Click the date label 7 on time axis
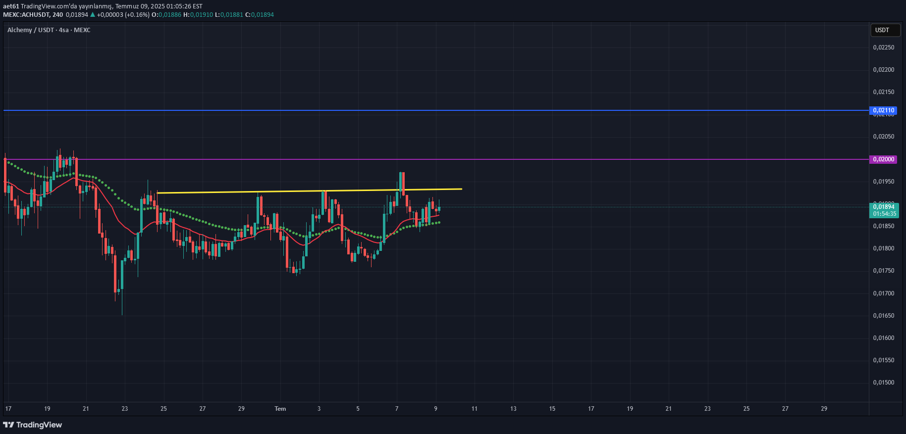The height and width of the screenshot is (434, 906). (x=397, y=409)
